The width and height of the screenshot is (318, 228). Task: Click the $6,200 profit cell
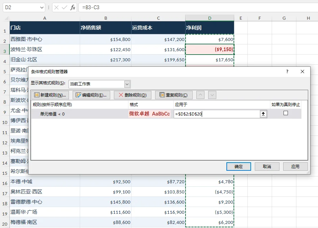click(210, 222)
